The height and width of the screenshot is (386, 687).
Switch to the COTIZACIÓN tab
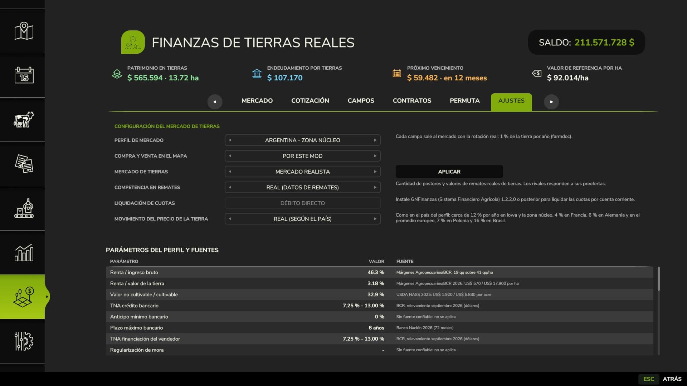click(x=310, y=101)
